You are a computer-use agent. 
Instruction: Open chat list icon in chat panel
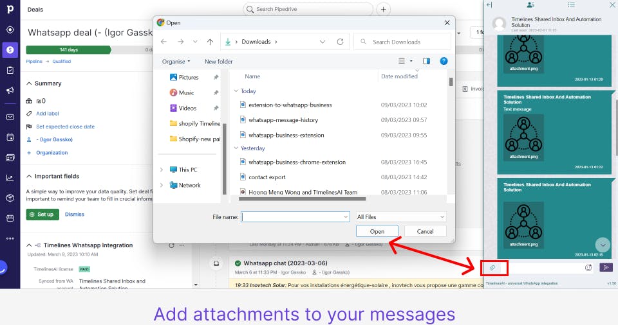(x=572, y=4)
